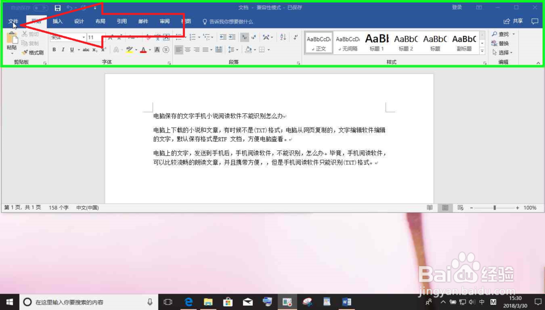Click the Decrease Indent icon
545x310 pixels.
(223, 37)
